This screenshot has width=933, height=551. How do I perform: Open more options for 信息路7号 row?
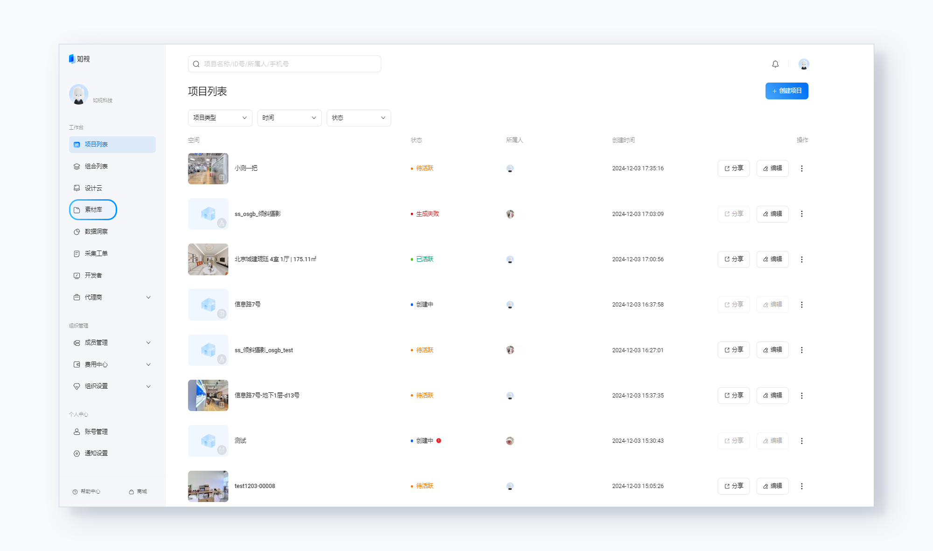point(802,305)
